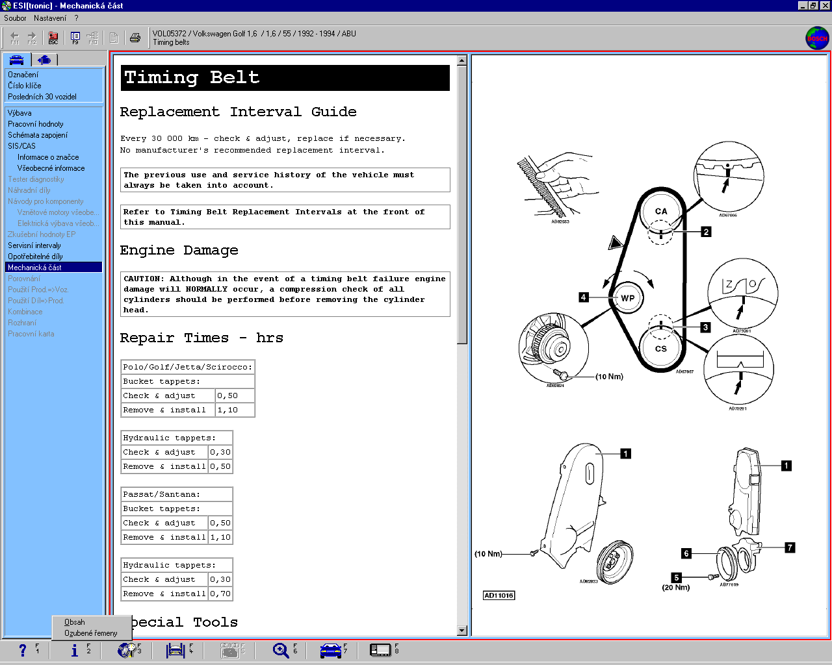
Task: Select Označení in the sidebar
Action: (x=23, y=75)
